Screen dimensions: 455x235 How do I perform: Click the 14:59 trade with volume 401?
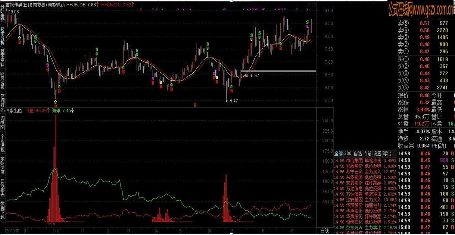(426, 207)
